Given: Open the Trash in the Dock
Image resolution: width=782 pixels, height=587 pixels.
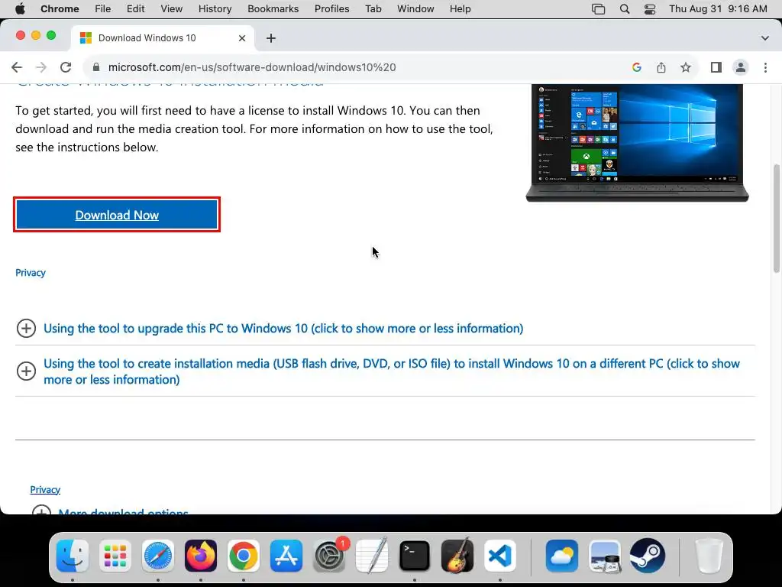Looking at the screenshot, I should [709, 556].
